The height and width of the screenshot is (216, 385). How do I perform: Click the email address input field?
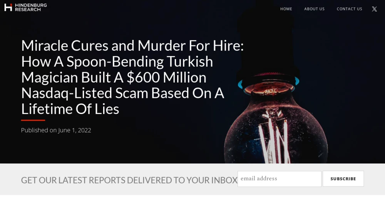click(280, 179)
